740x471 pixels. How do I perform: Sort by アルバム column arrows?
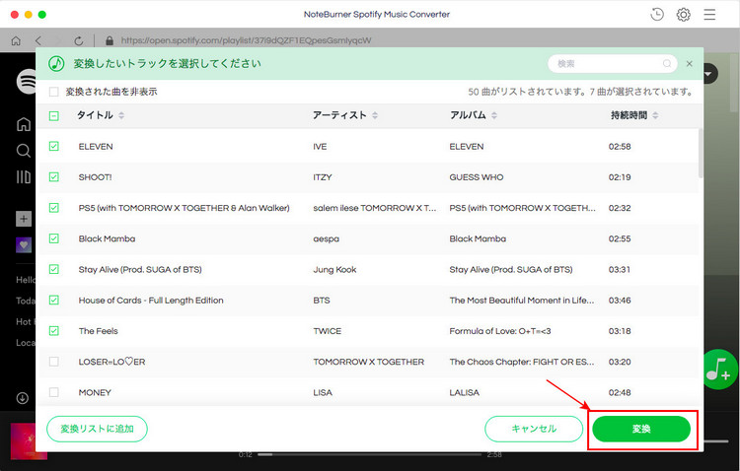pyautogui.click(x=494, y=115)
